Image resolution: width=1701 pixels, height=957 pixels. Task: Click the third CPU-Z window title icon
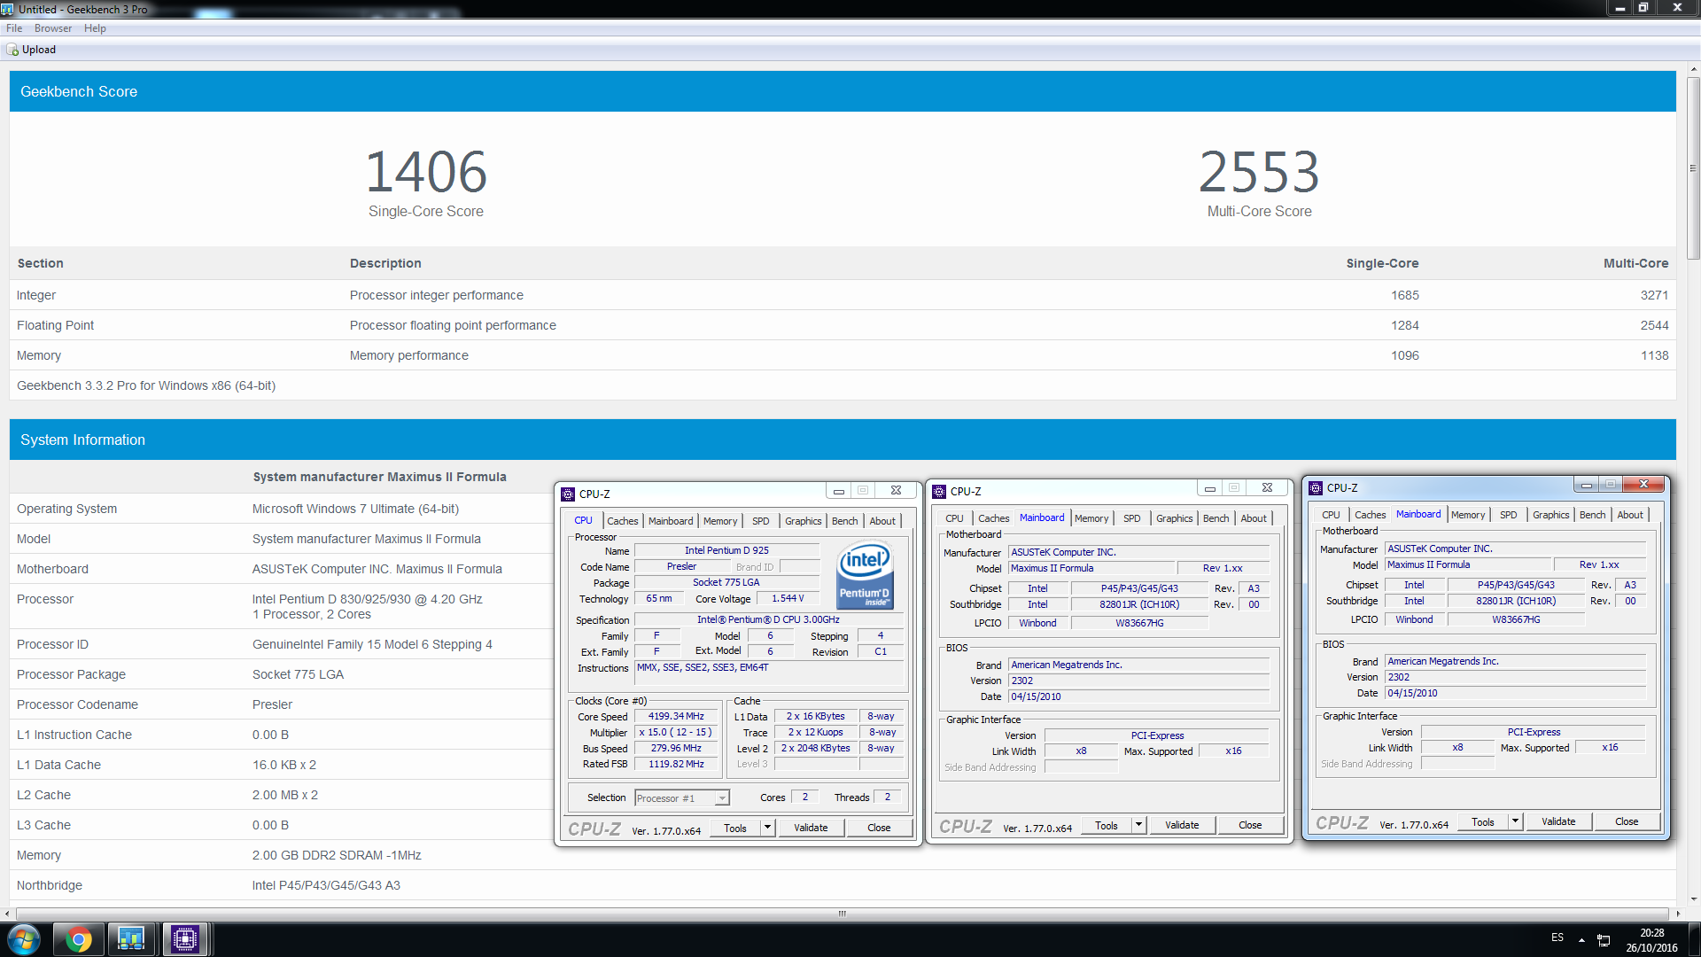pos(1317,488)
